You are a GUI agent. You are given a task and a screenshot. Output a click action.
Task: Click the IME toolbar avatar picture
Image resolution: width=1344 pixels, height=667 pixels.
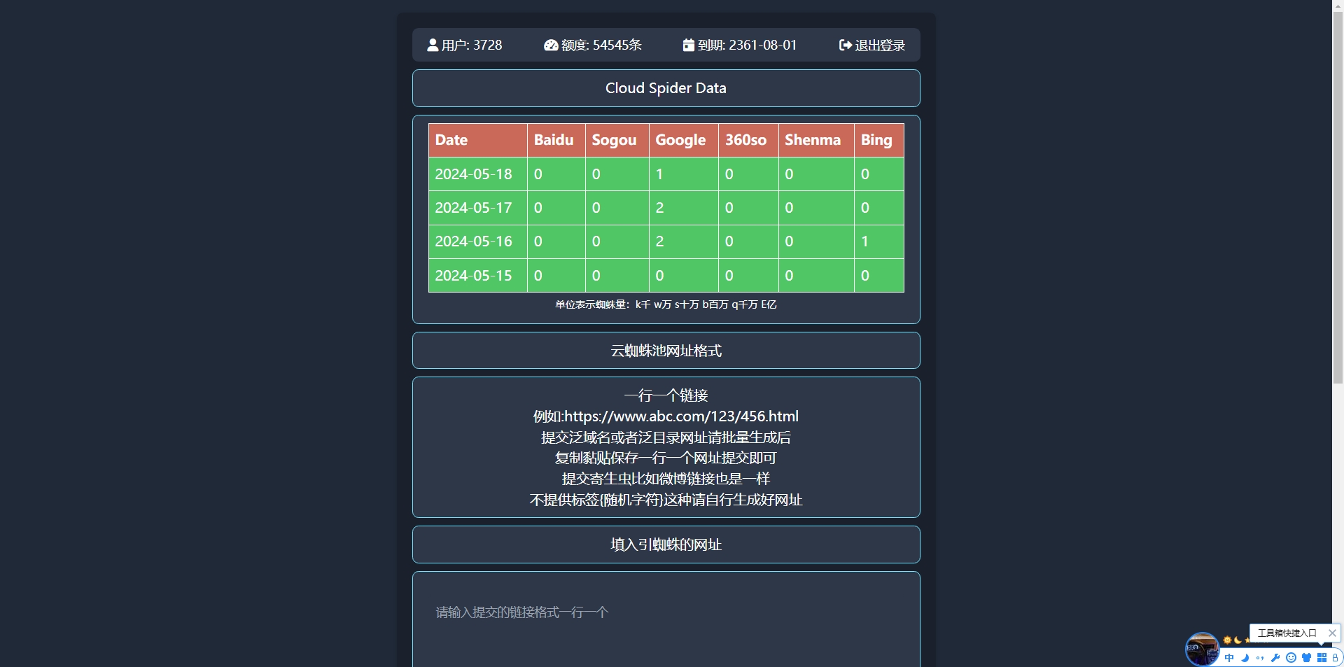[x=1202, y=649]
